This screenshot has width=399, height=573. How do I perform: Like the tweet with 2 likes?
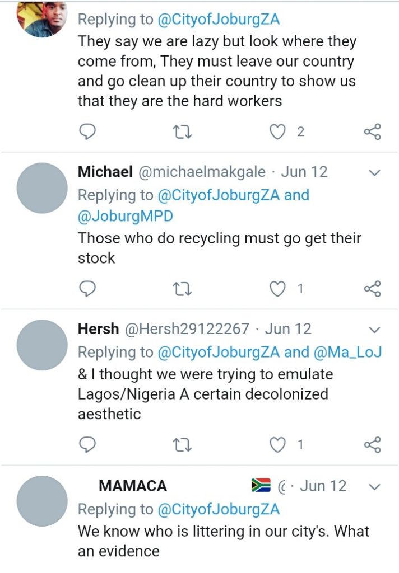[x=278, y=131]
